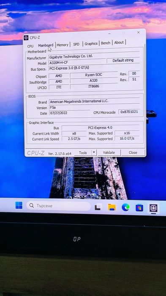Click the Chipset revision 00 field

(x=134, y=73)
